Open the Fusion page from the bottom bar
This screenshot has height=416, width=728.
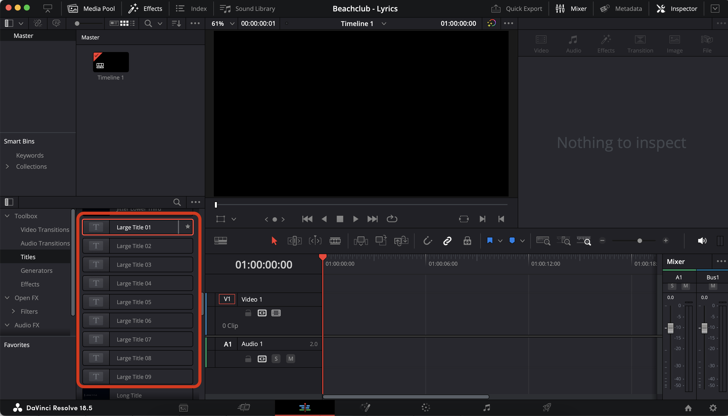click(366, 407)
